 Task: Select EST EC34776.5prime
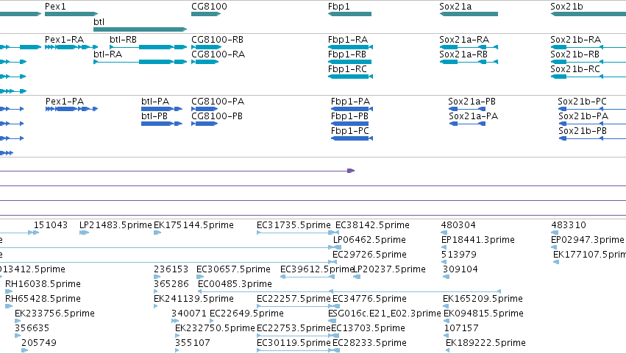(x=369, y=299)
